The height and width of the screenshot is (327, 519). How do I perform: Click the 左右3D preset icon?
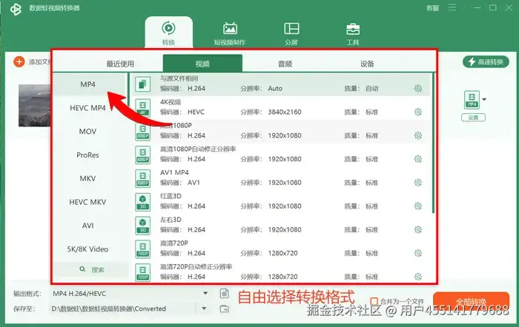click(142, 226)
